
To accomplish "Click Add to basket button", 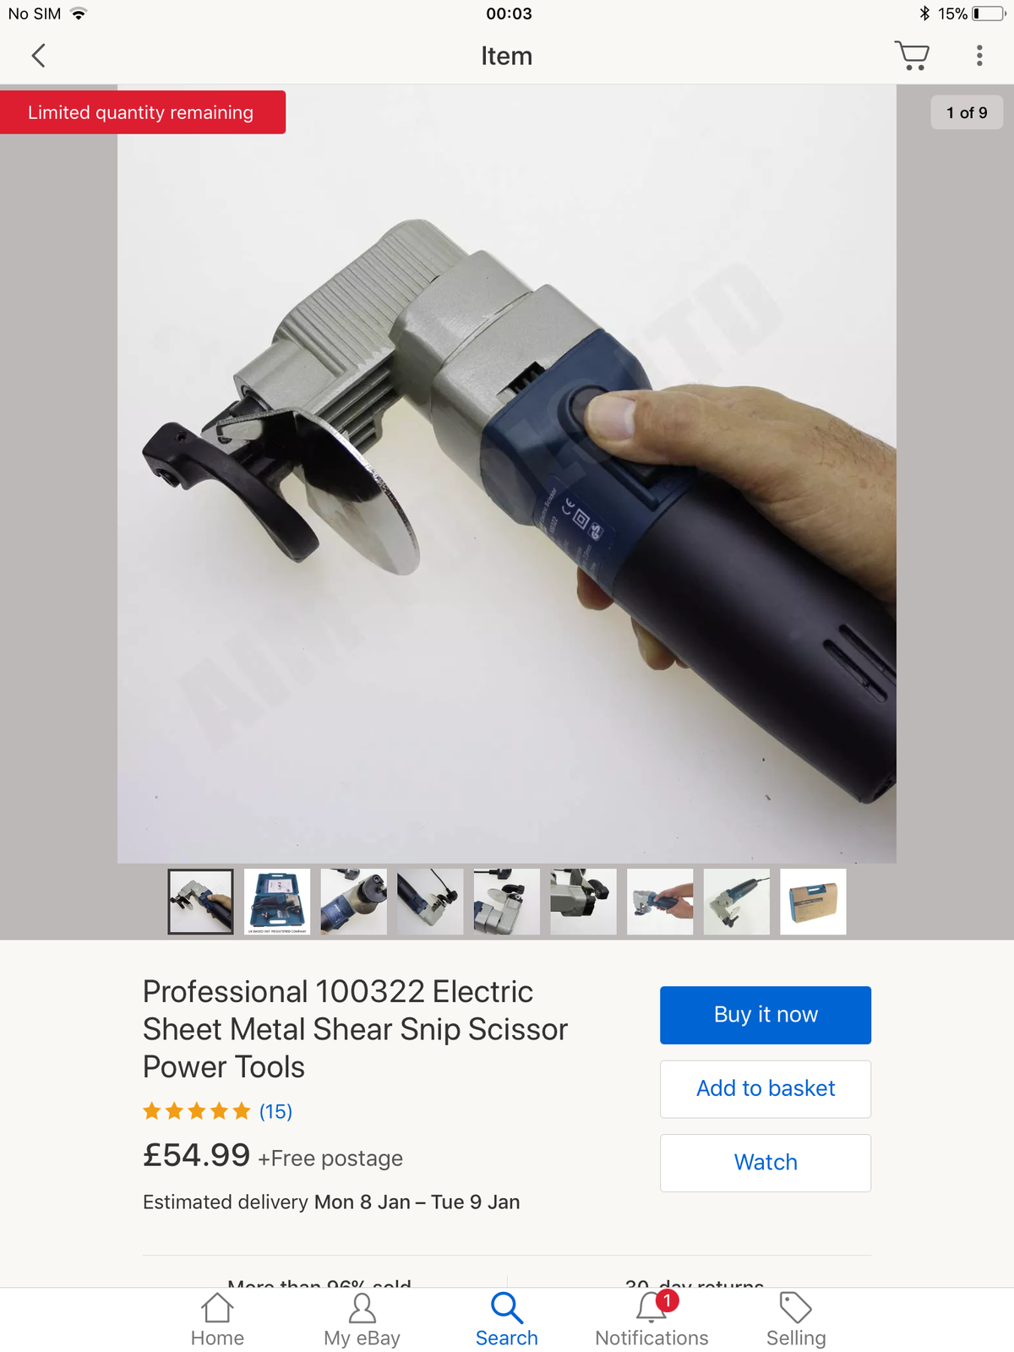I will 766,1089.
